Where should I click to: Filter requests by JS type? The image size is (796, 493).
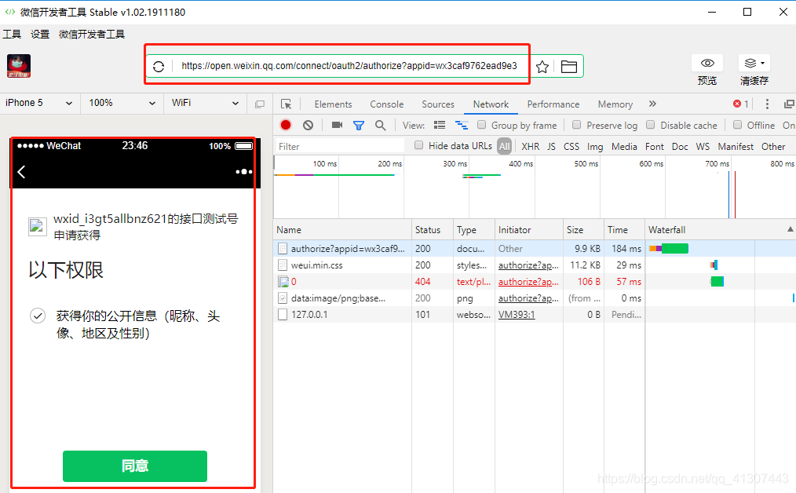click(x=551, y=146)
